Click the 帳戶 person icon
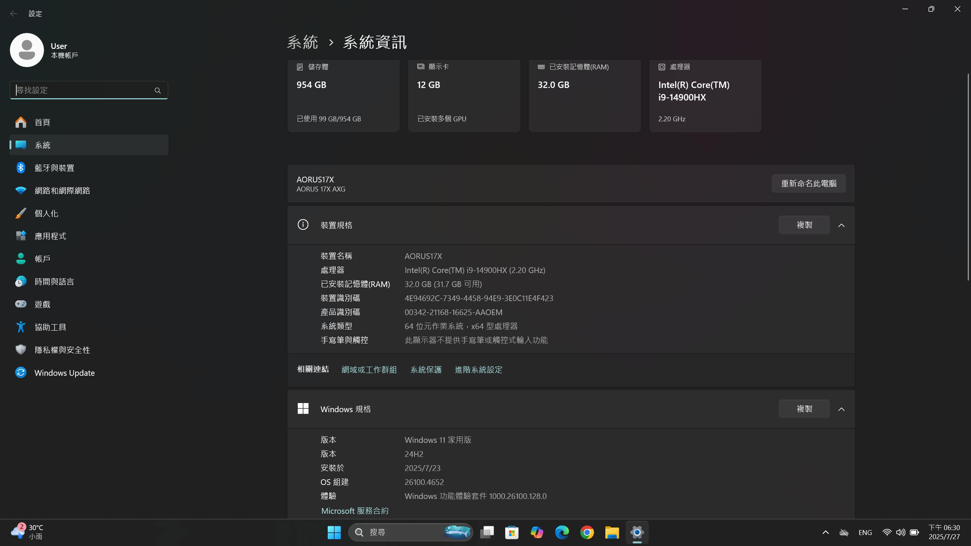The image size is (971, 546). click(x=21, y=259)
